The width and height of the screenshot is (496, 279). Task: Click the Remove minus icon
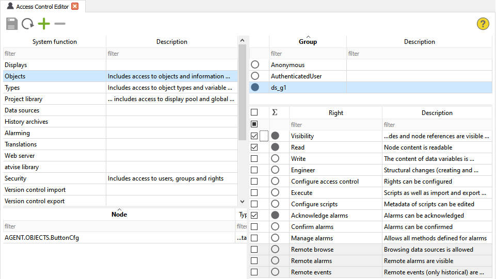click(60, 24)
